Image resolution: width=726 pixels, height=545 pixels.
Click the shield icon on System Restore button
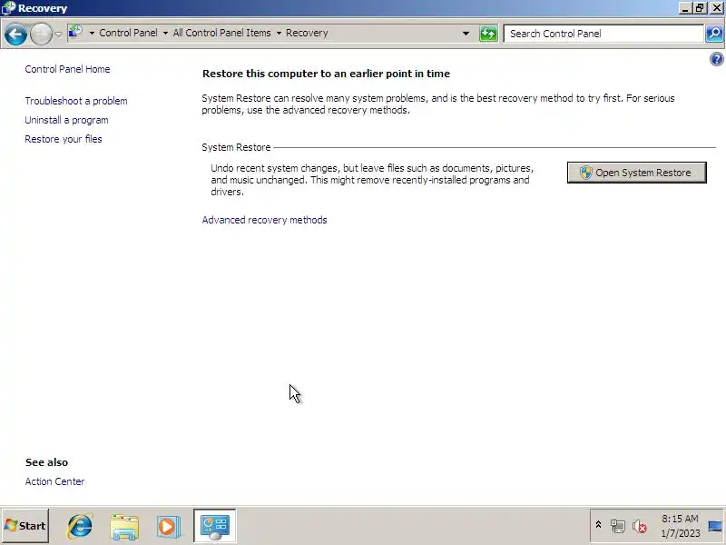[585, 173]
